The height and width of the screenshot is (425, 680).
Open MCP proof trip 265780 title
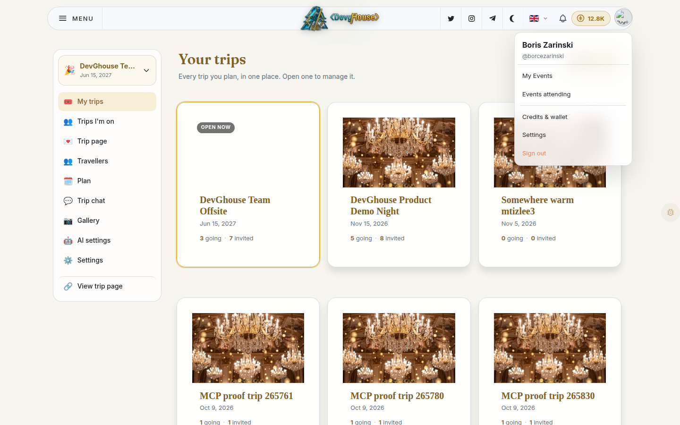pos(397,396)
